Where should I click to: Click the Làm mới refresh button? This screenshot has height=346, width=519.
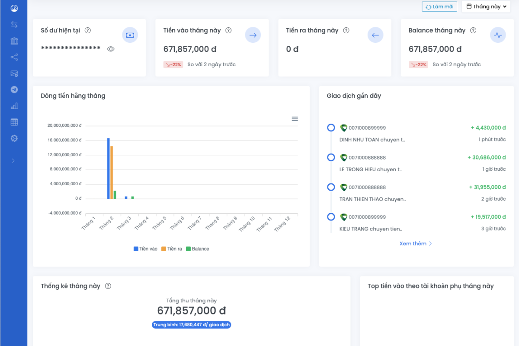[439, 6]
